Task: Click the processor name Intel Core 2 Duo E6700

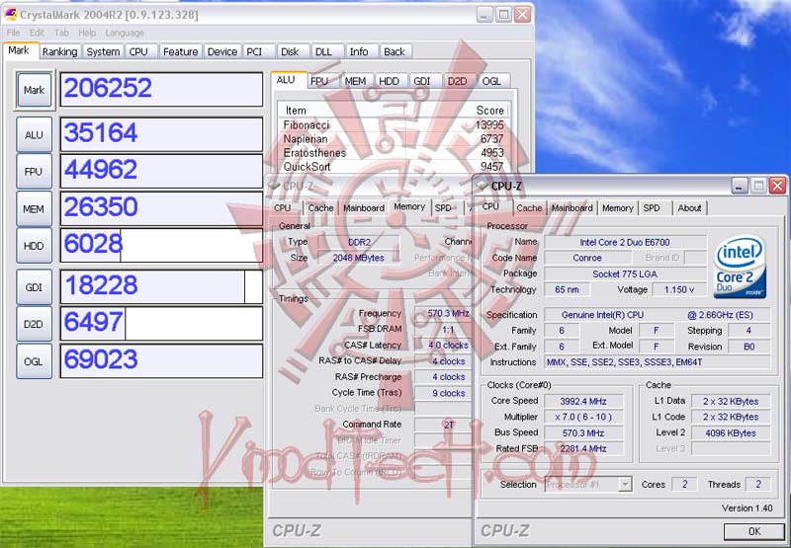Action: click(x=625, y=242)
